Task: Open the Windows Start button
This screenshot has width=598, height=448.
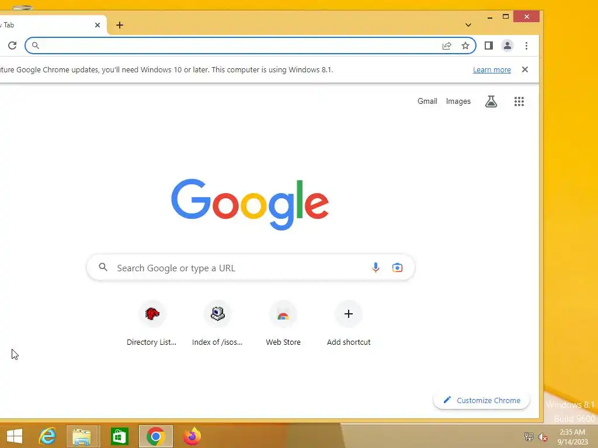Action: (15, 436)
